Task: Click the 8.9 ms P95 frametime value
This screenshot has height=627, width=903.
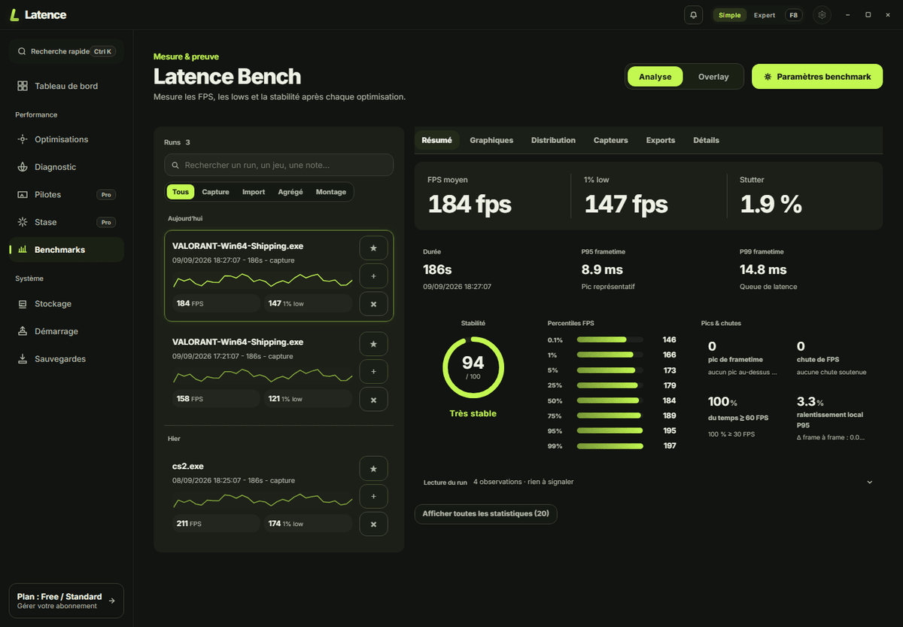Action: pyautogui.click(x=602, y=269)
